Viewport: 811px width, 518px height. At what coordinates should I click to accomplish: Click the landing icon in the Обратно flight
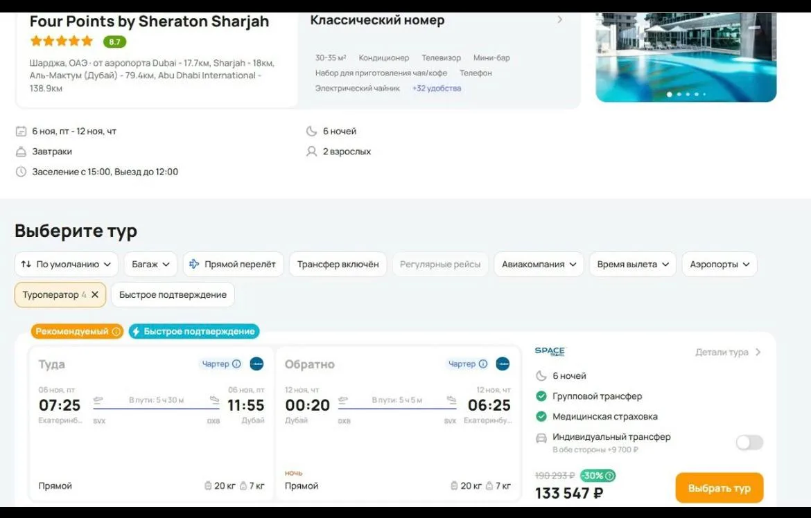pyautogui.click(x=451, y=400)
